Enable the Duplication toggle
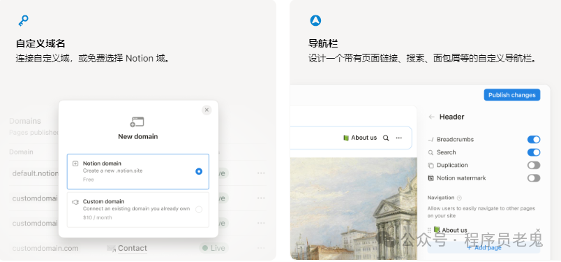561x262 pixels. (534, 165)
